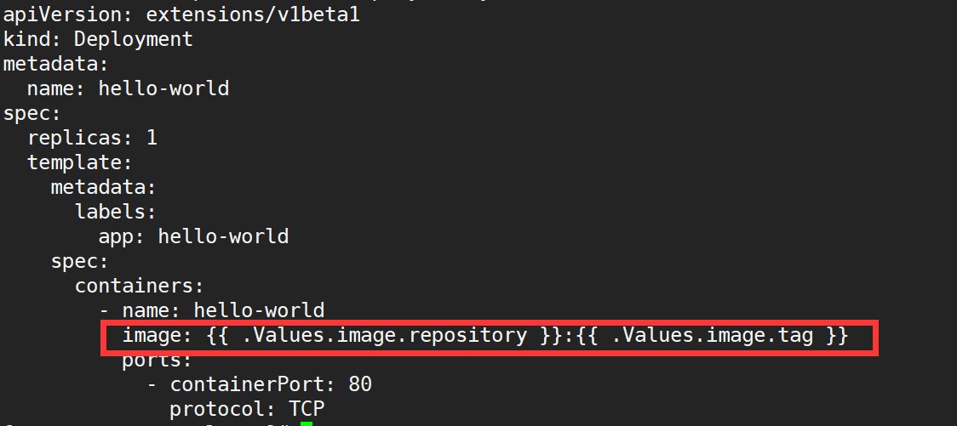The width and height of the screenshot is (957, 426).
Task: Place cursor on name hello-world under metadata
Action: pyautogui.click(x=129, y=88)
